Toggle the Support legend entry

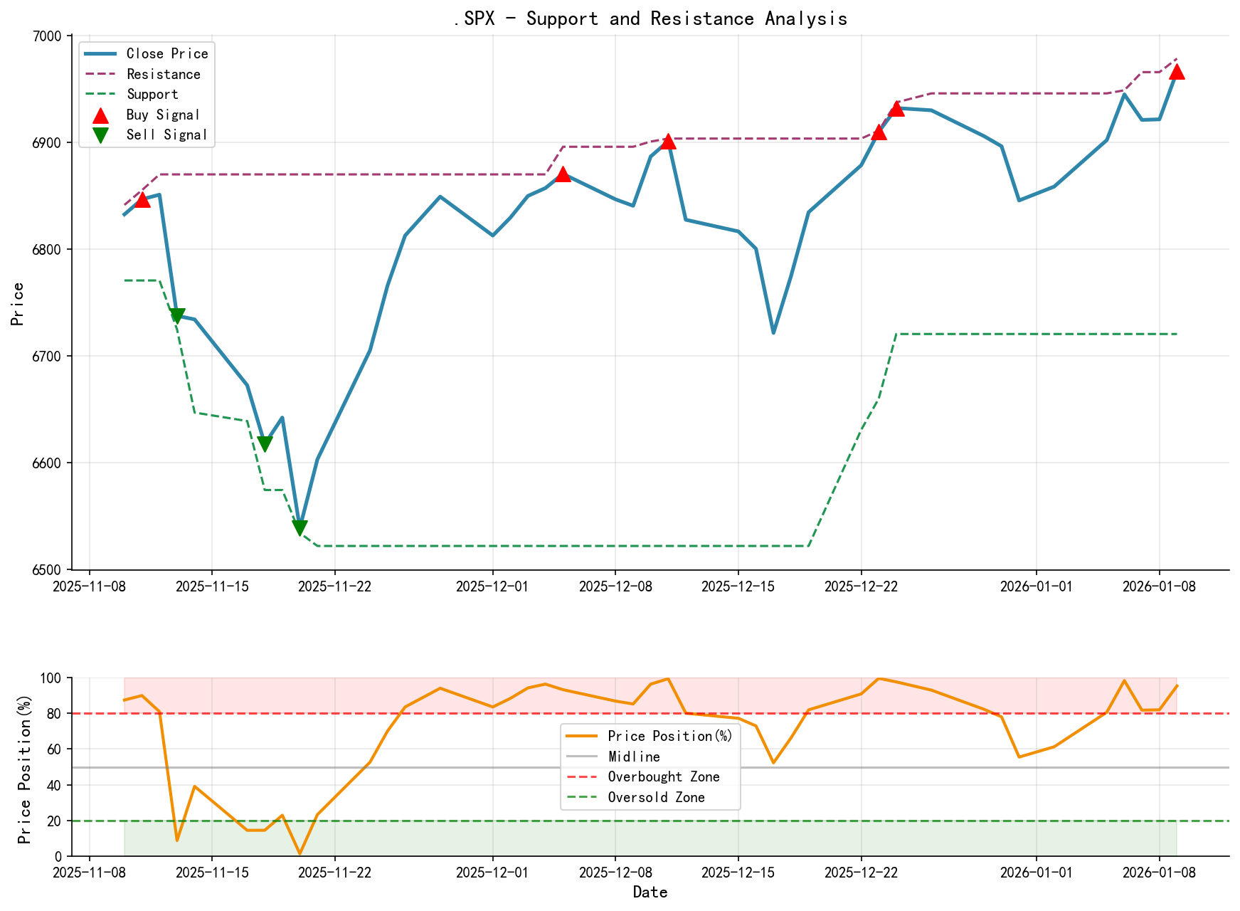(144, 94)
